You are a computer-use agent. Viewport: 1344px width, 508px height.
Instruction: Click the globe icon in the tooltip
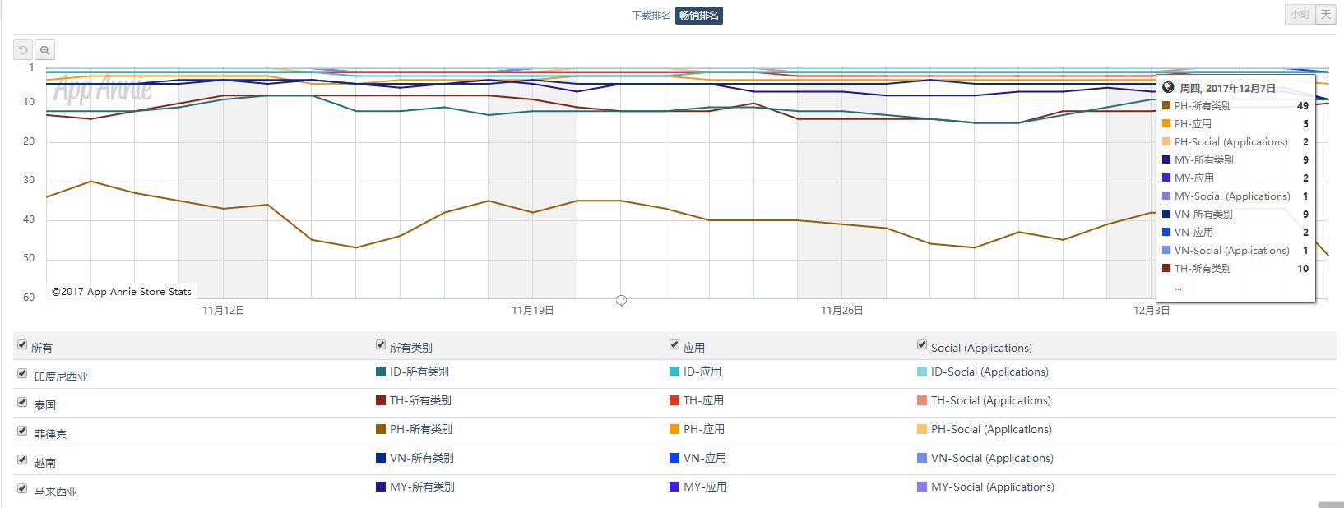click(x=1168, y=87)
